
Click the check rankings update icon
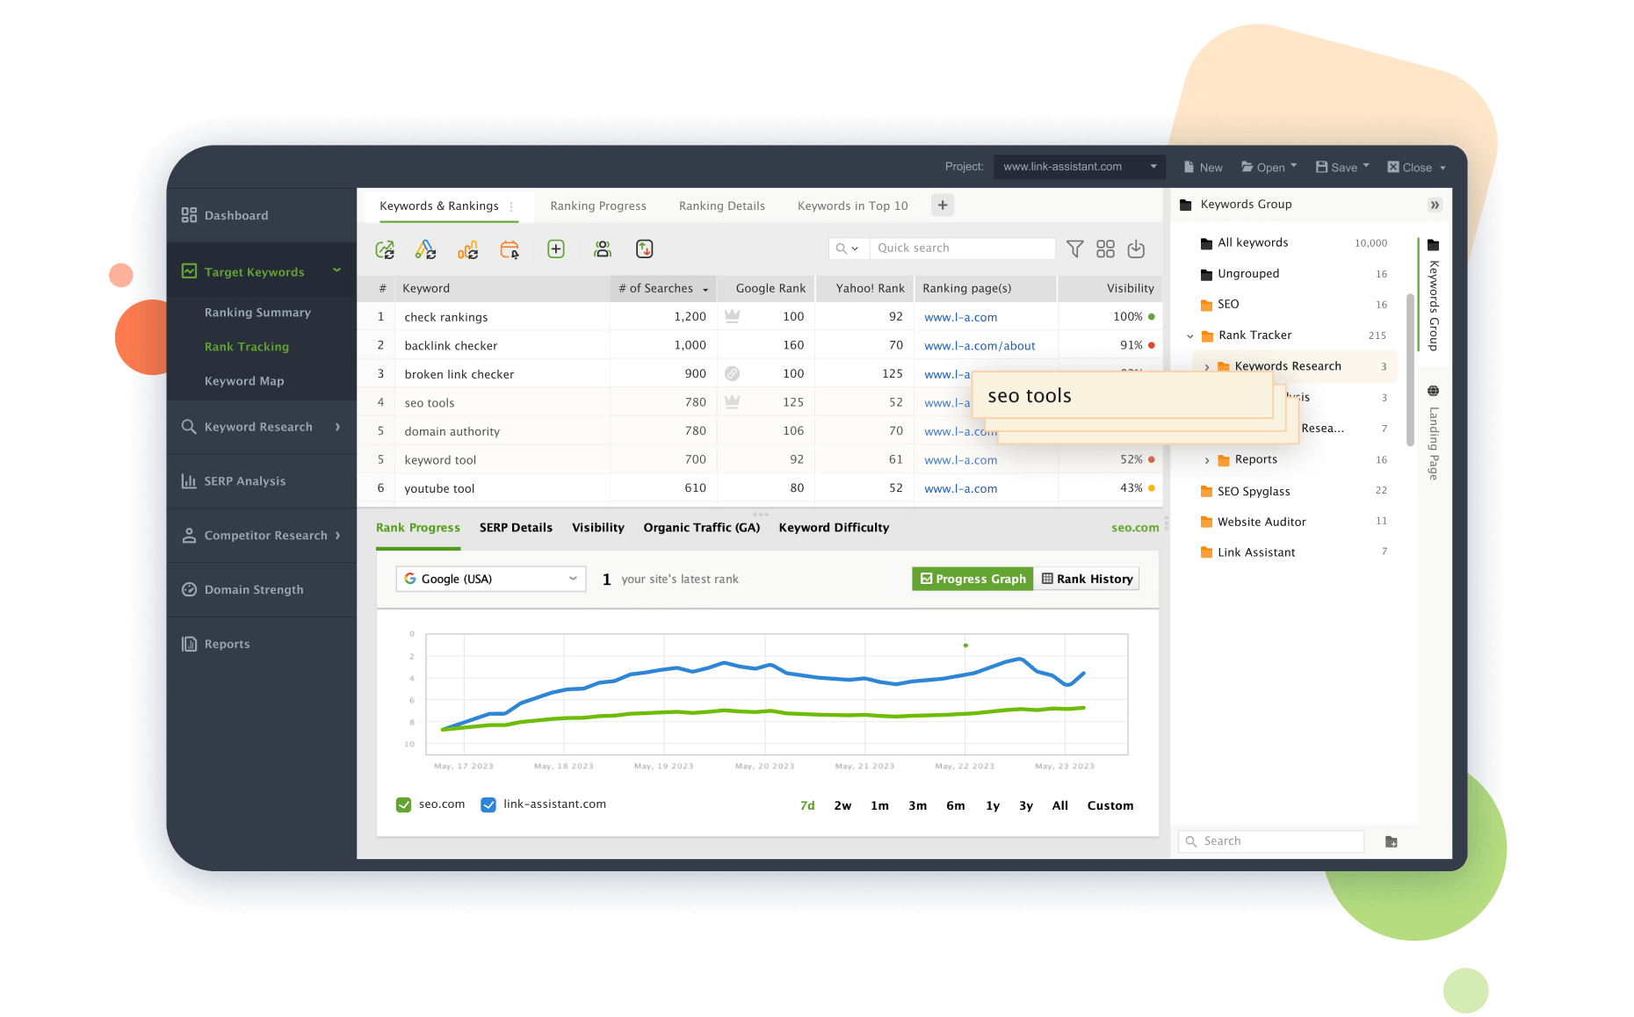pyautogui.click(x=385, y=249)
